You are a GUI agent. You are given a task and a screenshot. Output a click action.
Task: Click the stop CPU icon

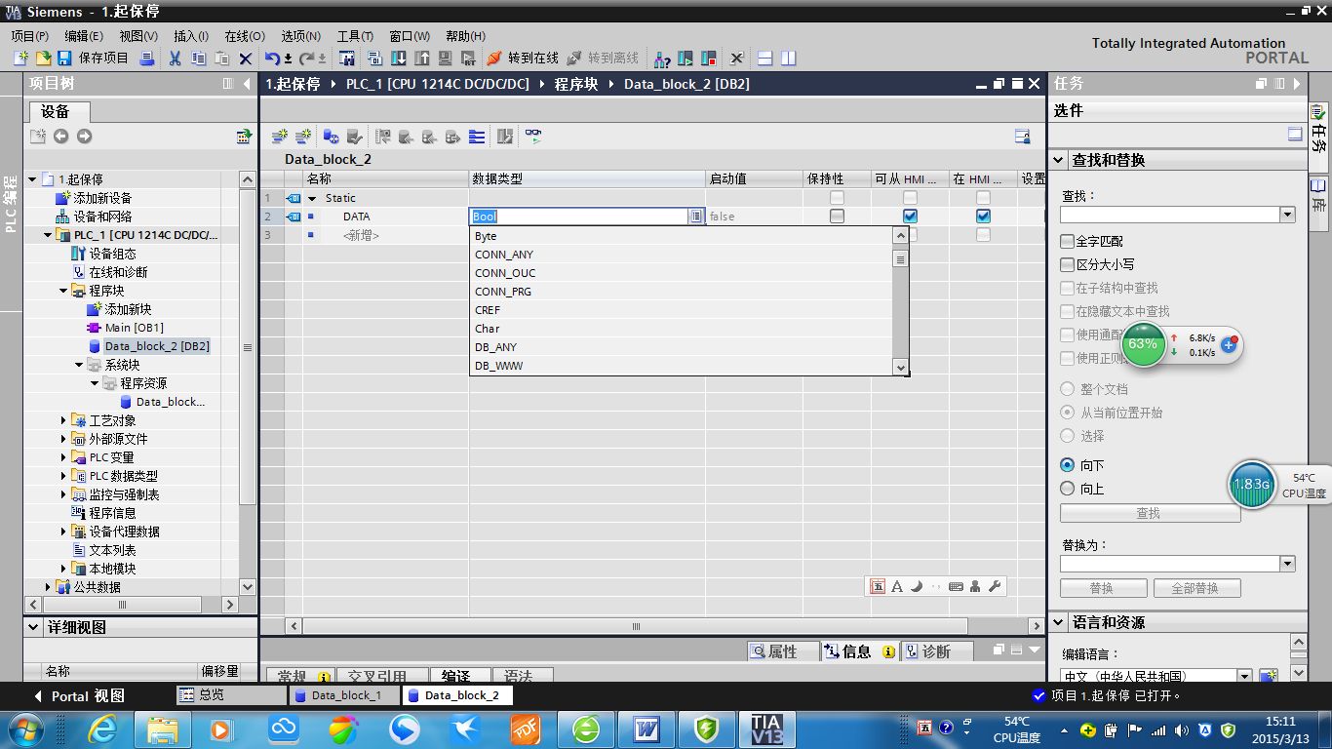pos(709,59)
